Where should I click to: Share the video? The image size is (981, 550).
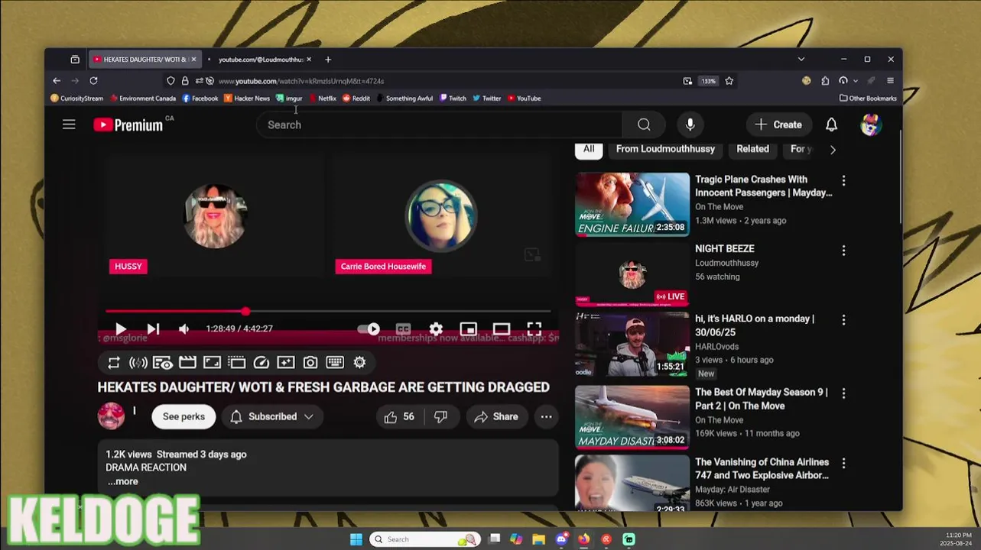click(x=497, y=416)
